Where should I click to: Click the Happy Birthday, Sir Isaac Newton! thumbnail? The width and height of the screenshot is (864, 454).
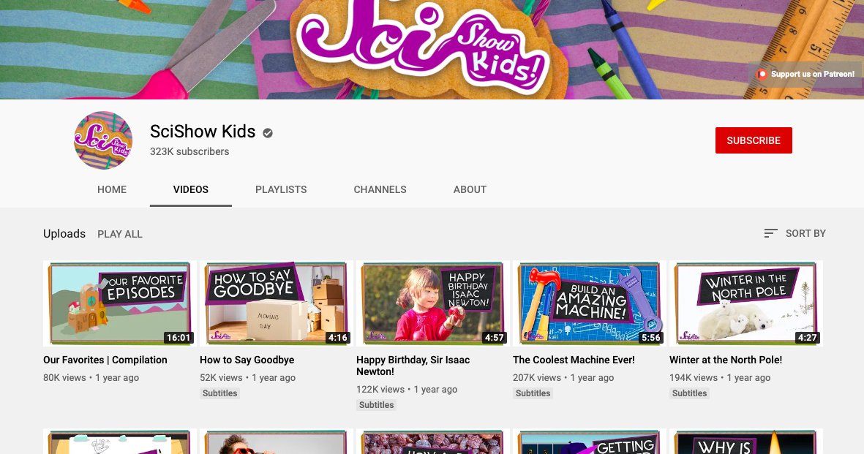click(432, 303)
